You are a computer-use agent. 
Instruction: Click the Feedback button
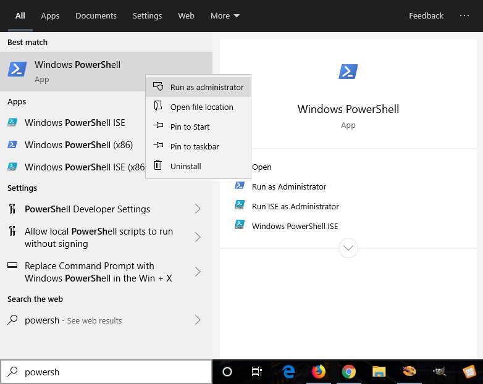426,15
